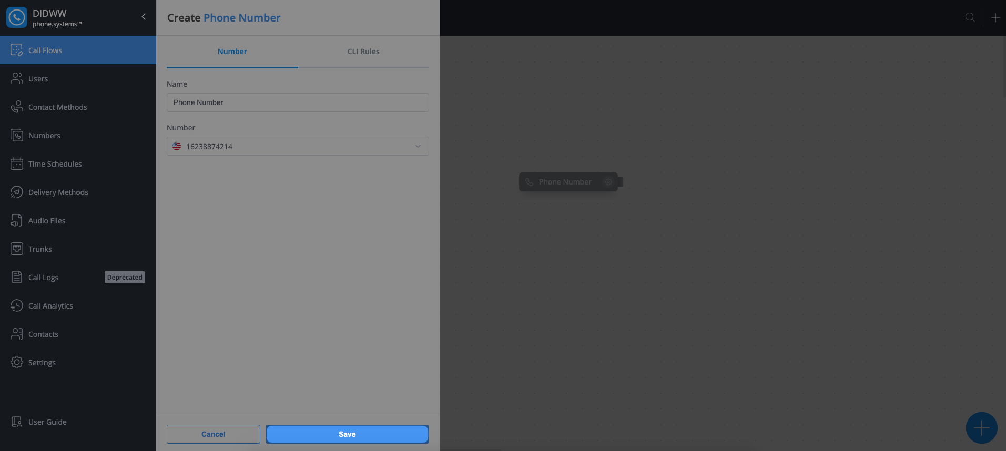The image size is (1006, 451).
Task: Click the Cancel button
Action: (x=214, y=434)
